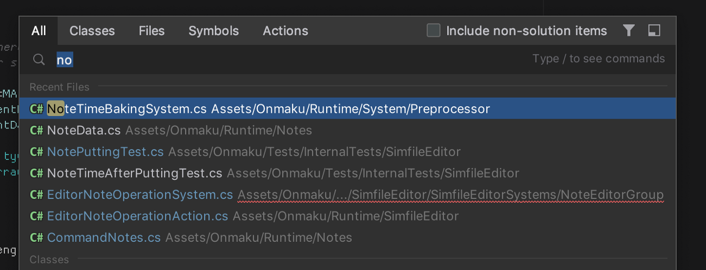Viewport: 706px width, 270px height.
Task: Click C# icon beside CommandNotes.cs
Action: (36, 237)
